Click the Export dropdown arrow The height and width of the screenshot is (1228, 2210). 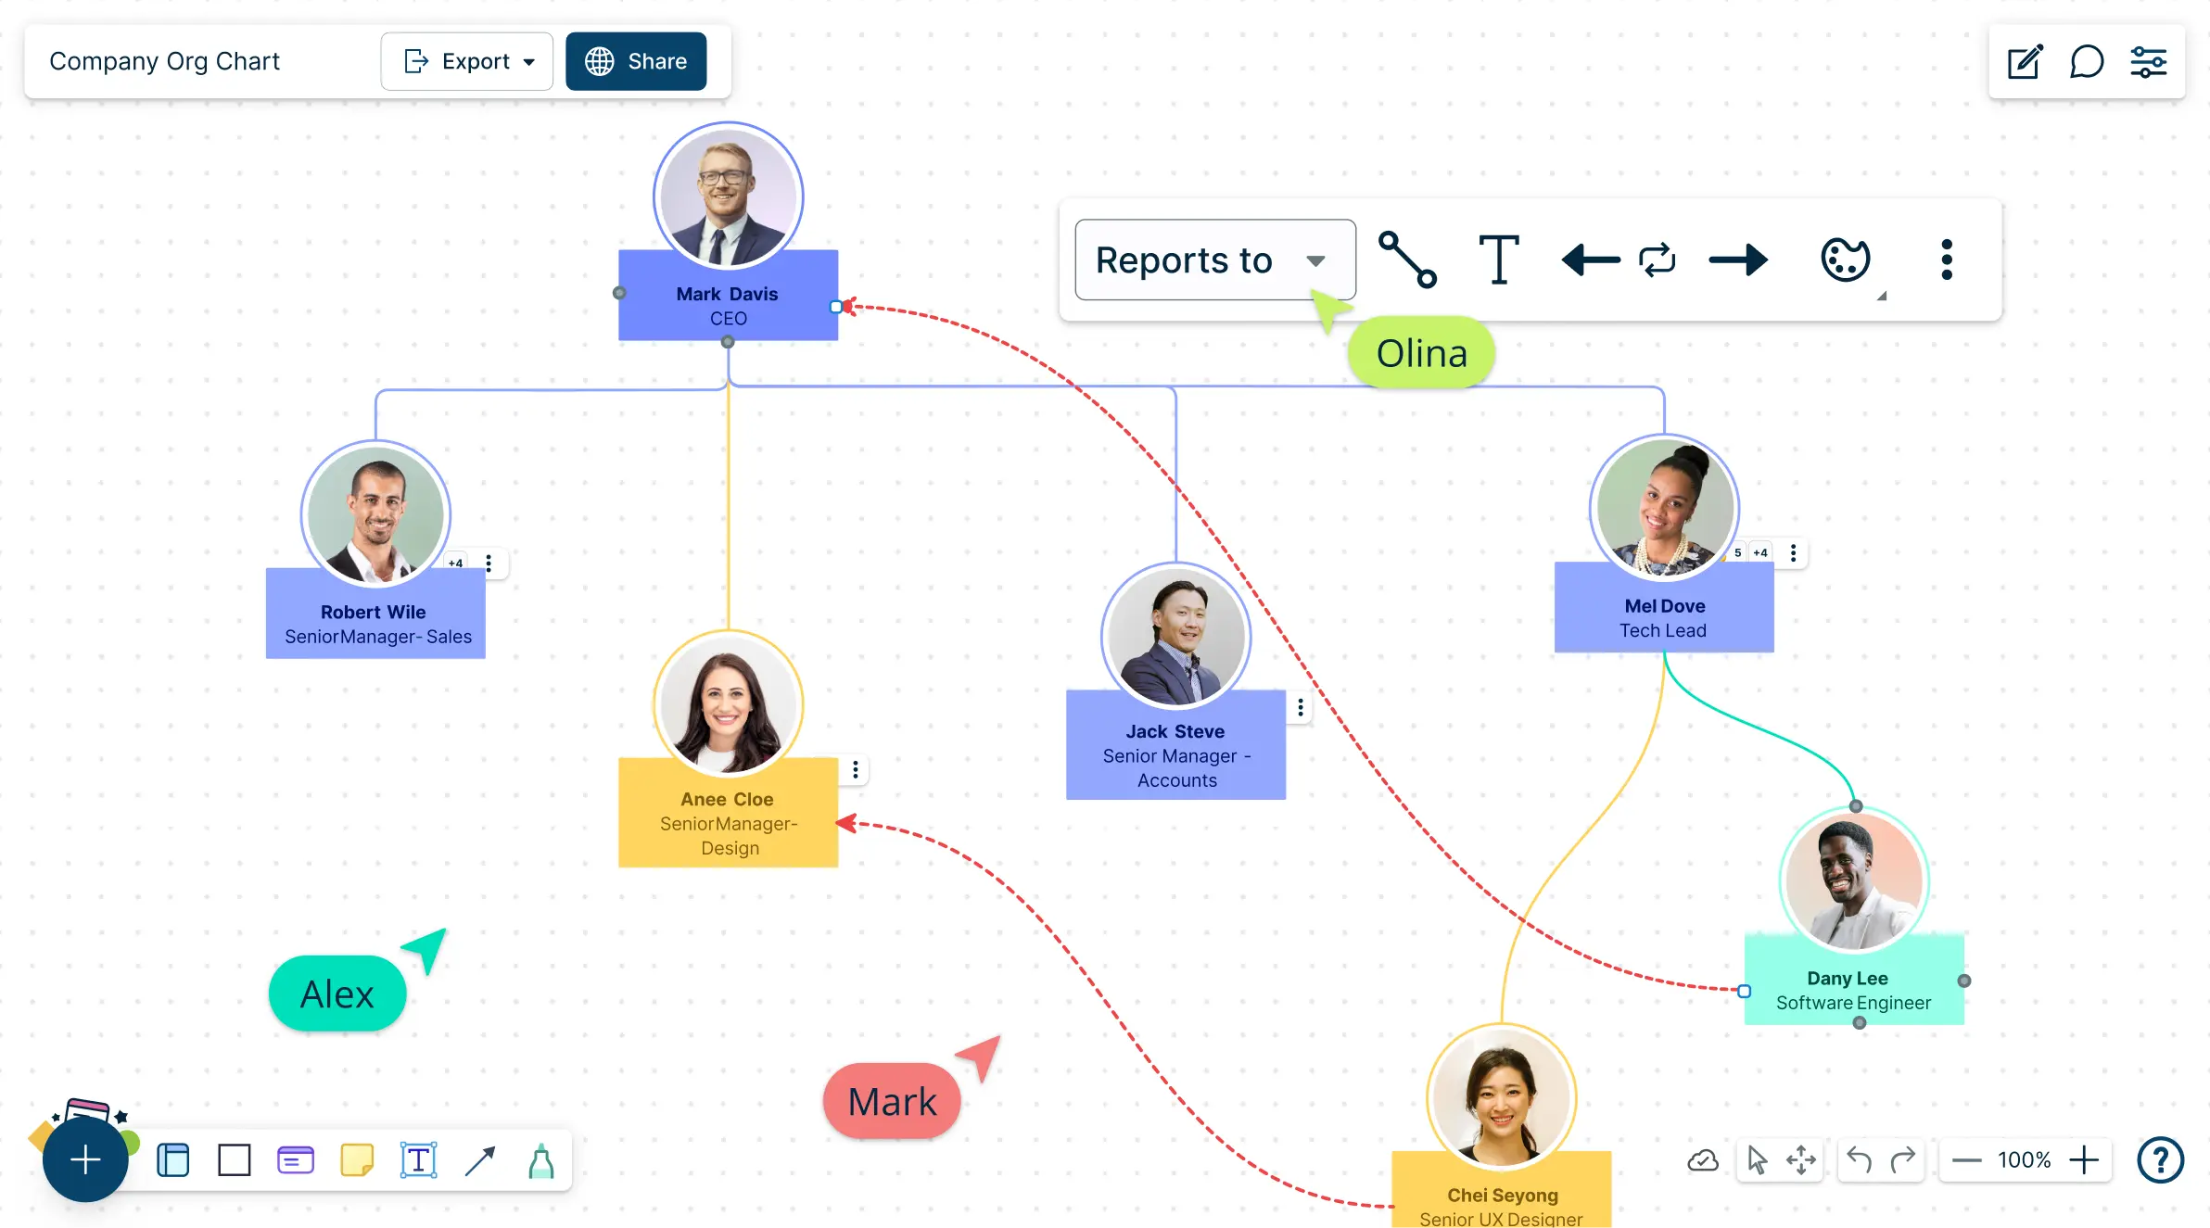click(527, 62)
